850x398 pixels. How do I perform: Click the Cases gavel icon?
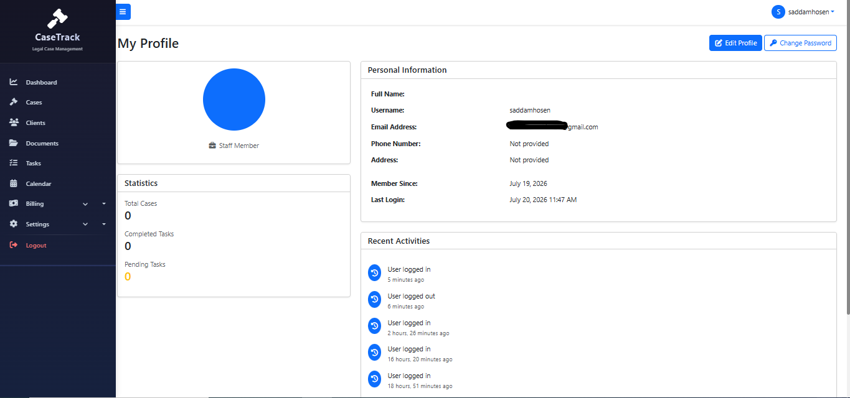[14, 102]
